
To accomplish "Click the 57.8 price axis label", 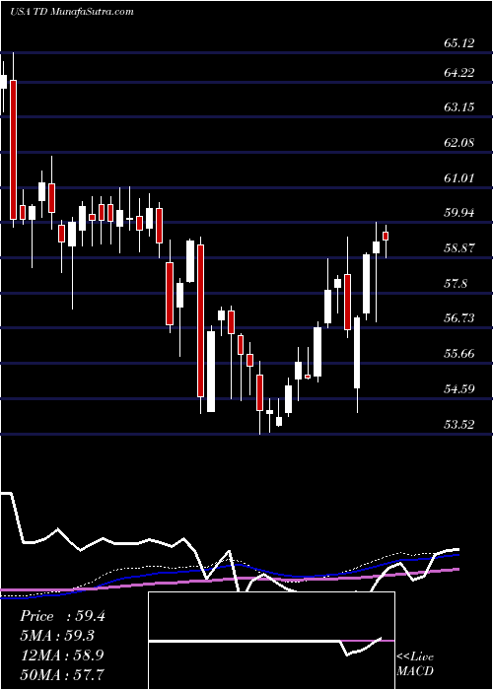I will point(455,284).
